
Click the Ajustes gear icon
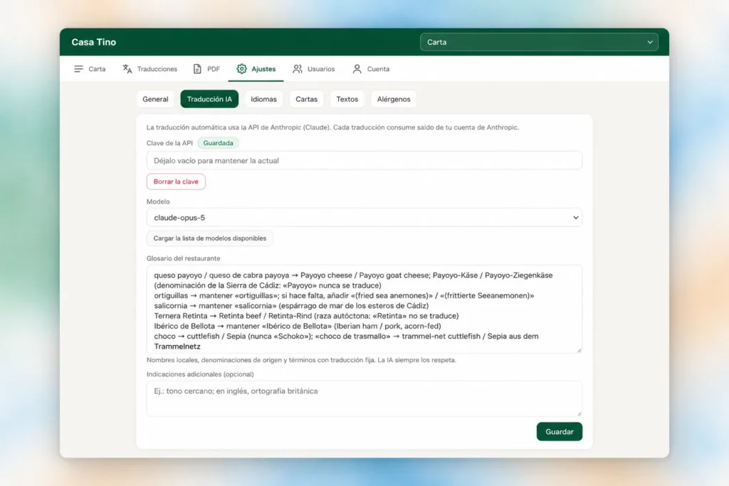point(241,69)
